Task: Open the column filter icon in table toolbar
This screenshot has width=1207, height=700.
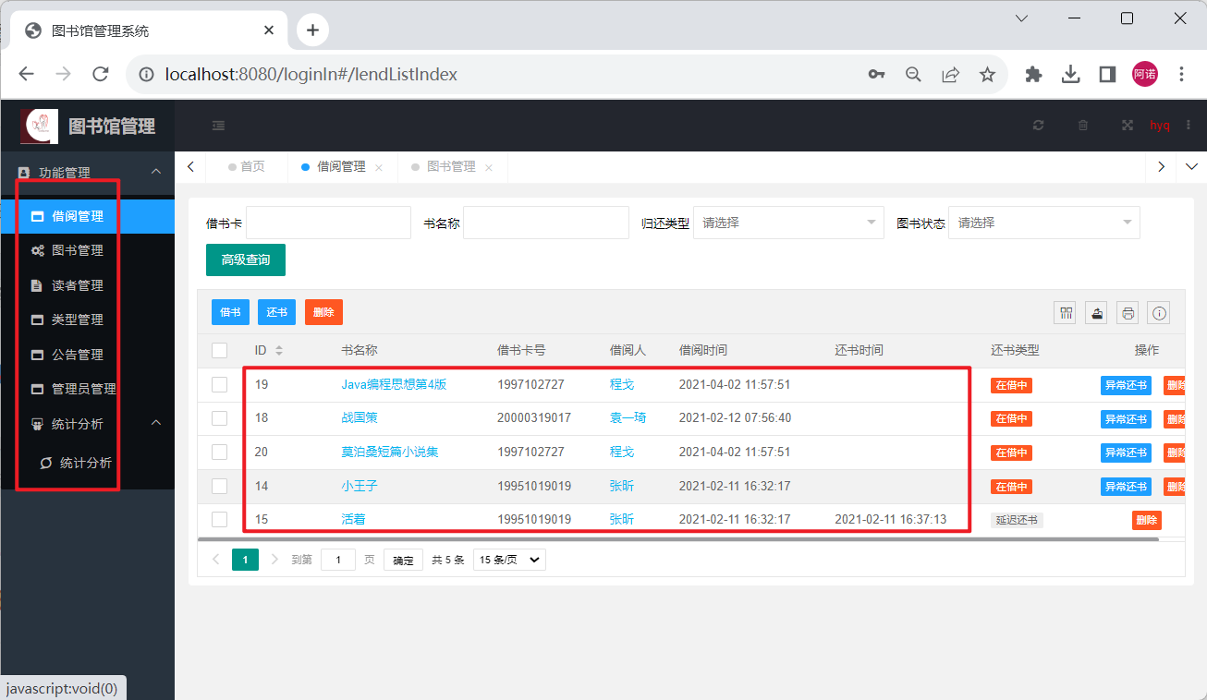Action: pos(1066,313)
